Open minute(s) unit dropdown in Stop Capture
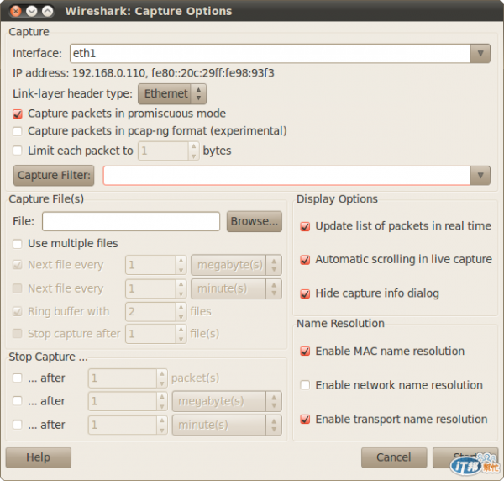This screenshot has height=481, width=504. [x=227, y=425]
